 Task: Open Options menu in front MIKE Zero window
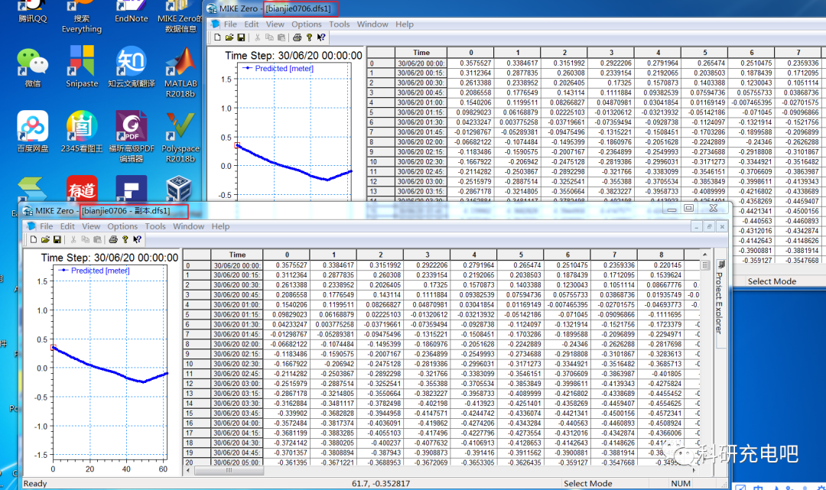[122, 226]
